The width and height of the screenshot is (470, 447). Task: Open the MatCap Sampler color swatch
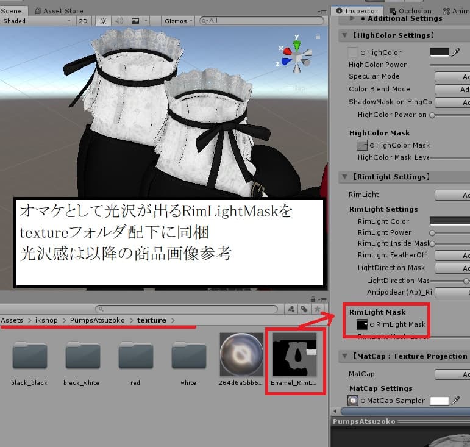coord(439,401)
